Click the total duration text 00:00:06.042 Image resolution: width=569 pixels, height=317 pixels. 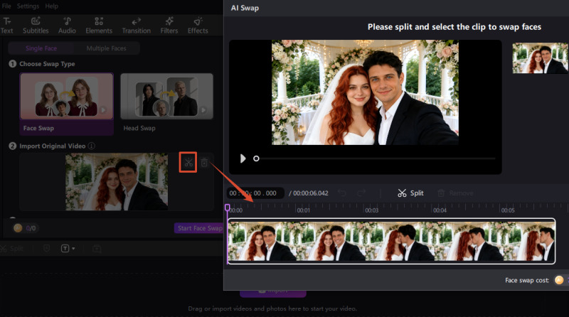click(x=311, y=193)
